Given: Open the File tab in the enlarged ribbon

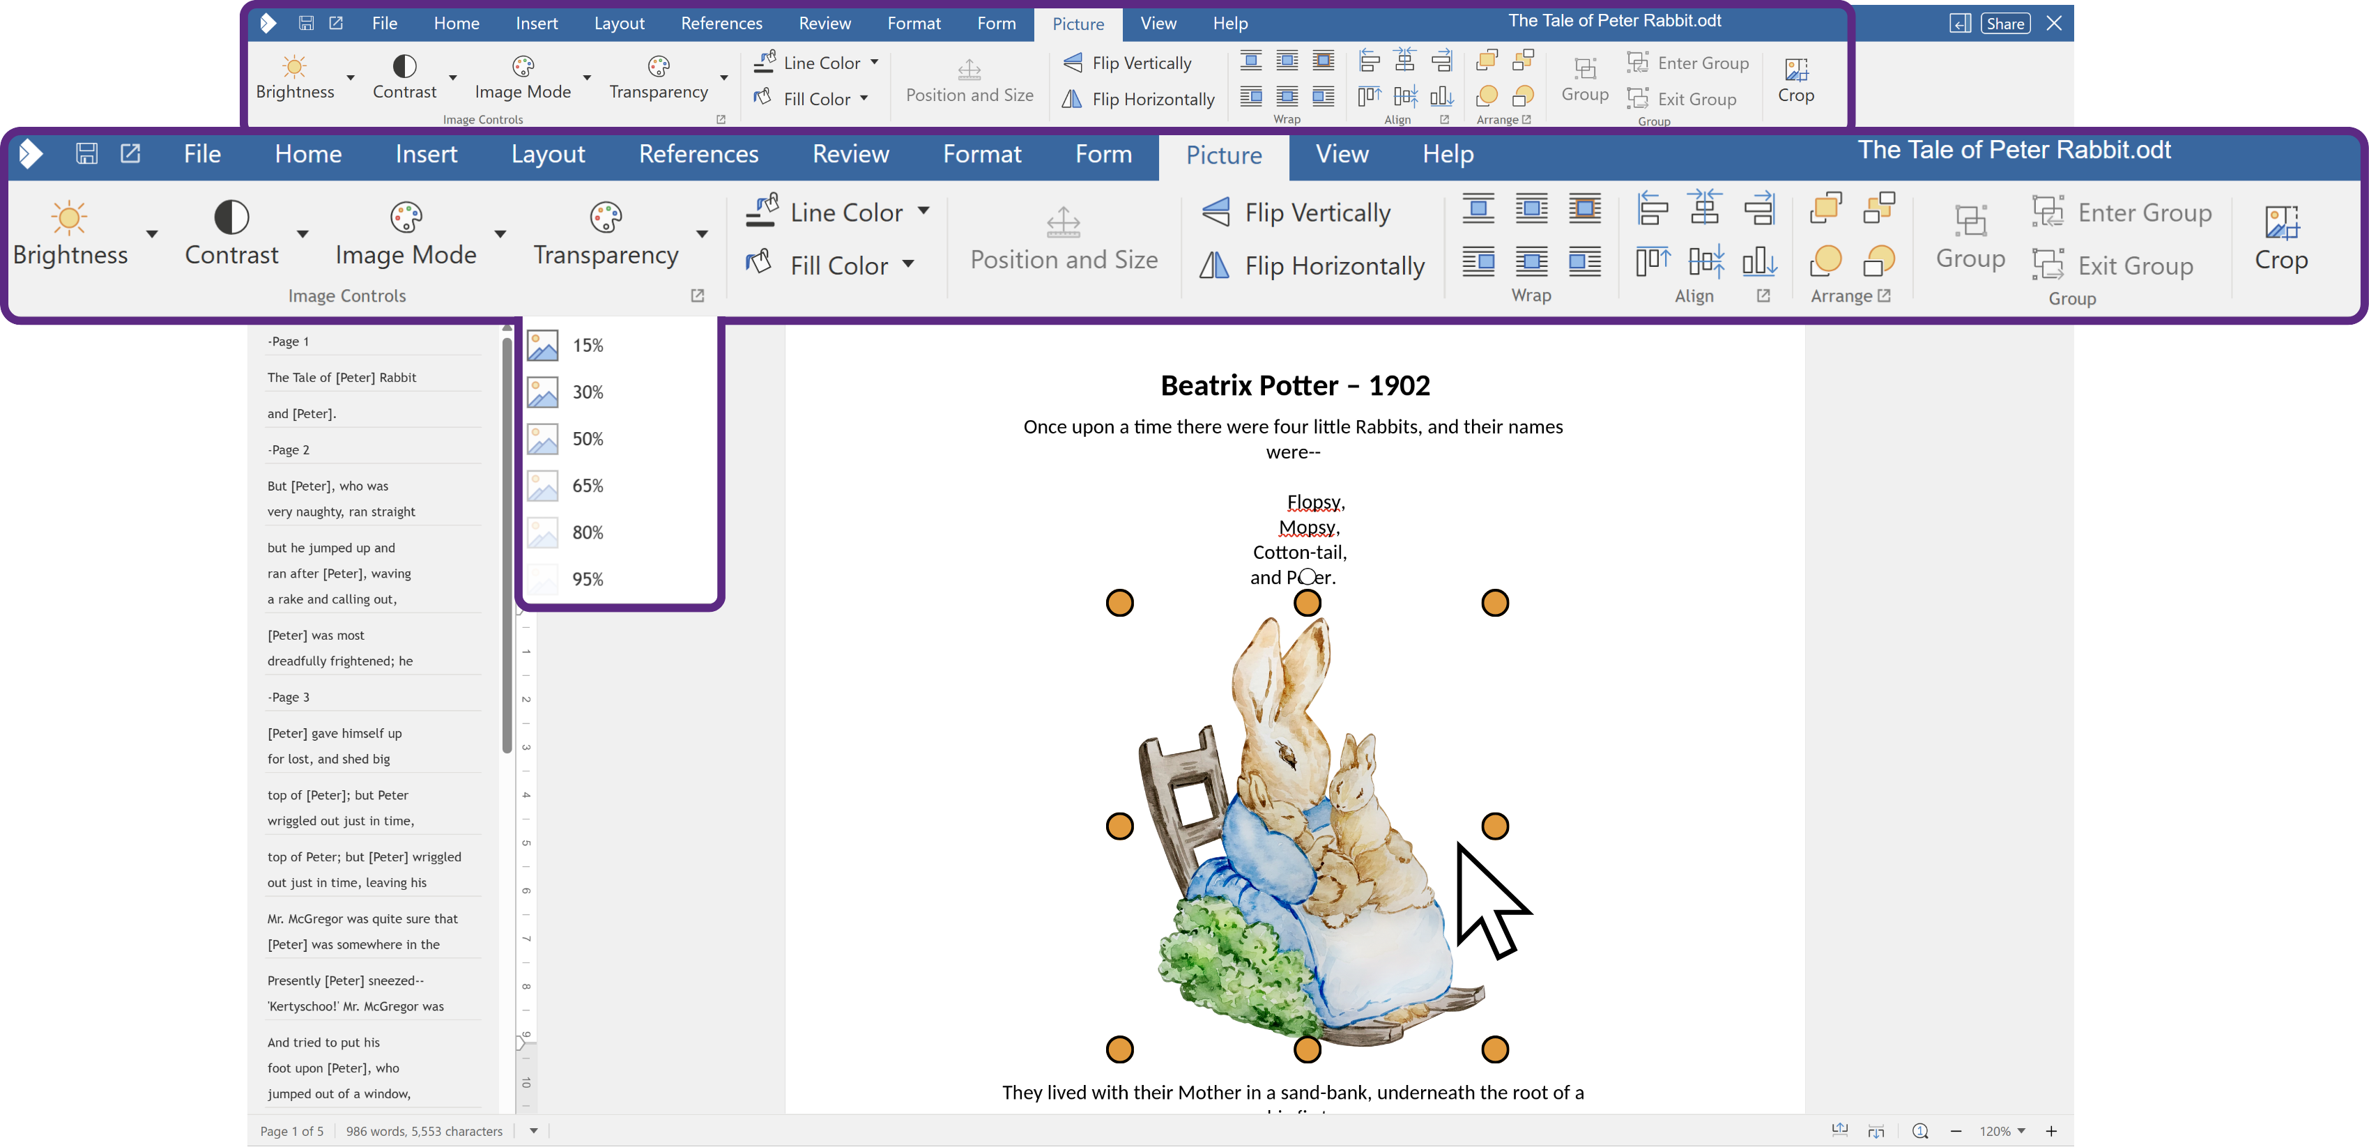Looking at the screenshot, I should tap(202, 155).
